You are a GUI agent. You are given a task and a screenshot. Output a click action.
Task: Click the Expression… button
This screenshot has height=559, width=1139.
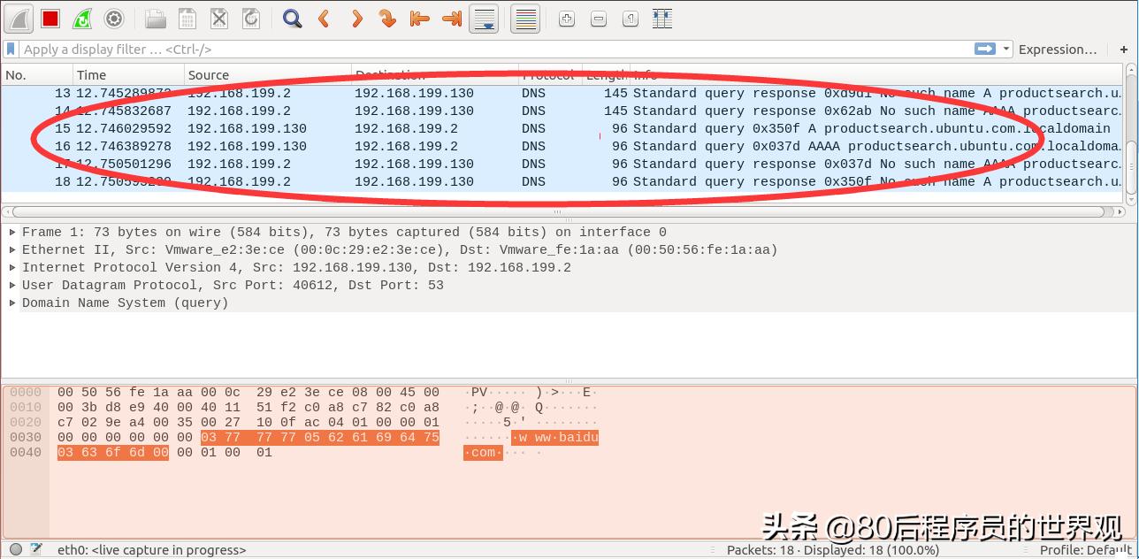(1058, 50)
